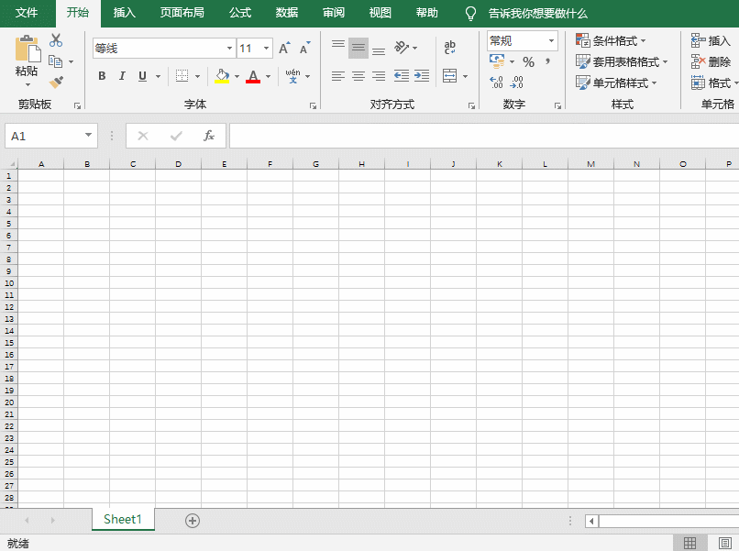Open 套用表格格式 table styles
The width and height of the screenshot is (739, 551).
[x=622, y=61]
